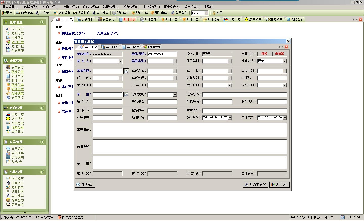The height and width of the screenshot is (221, 364).
Task: Open the 维修类别 dropdown
Action: 175,61
